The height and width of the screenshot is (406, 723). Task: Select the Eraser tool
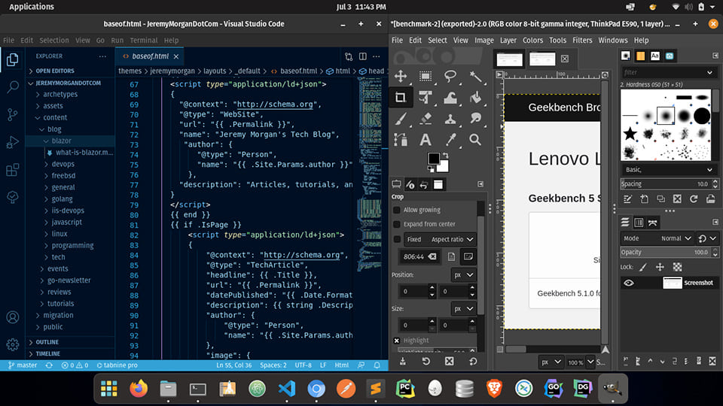click(425, 119)
